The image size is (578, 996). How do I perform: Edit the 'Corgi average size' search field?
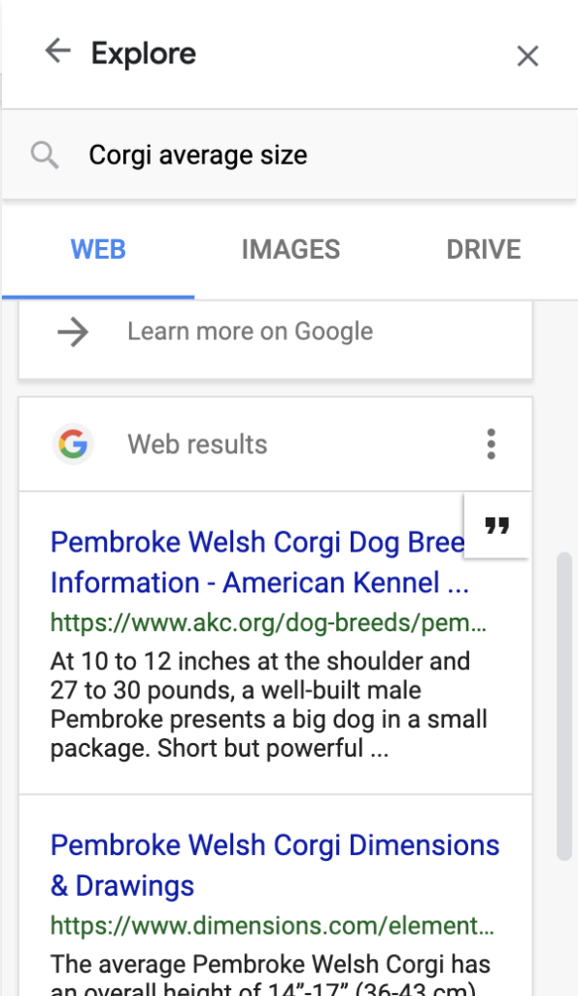click(x=289, y=155)
